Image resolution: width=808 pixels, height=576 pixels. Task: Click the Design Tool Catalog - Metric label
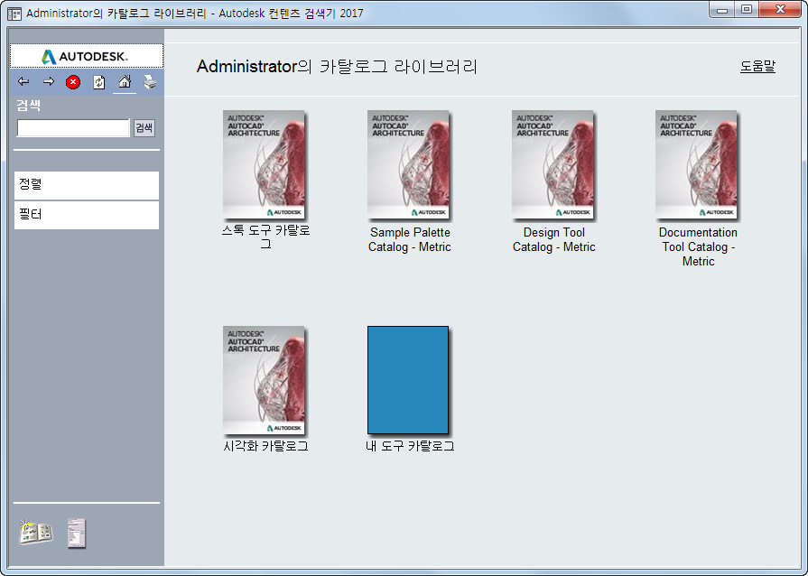[554, 239]
